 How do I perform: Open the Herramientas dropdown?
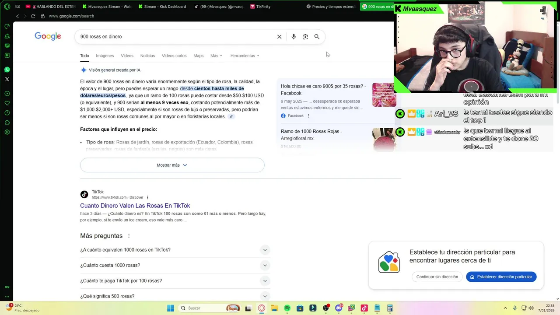point(245,56)
